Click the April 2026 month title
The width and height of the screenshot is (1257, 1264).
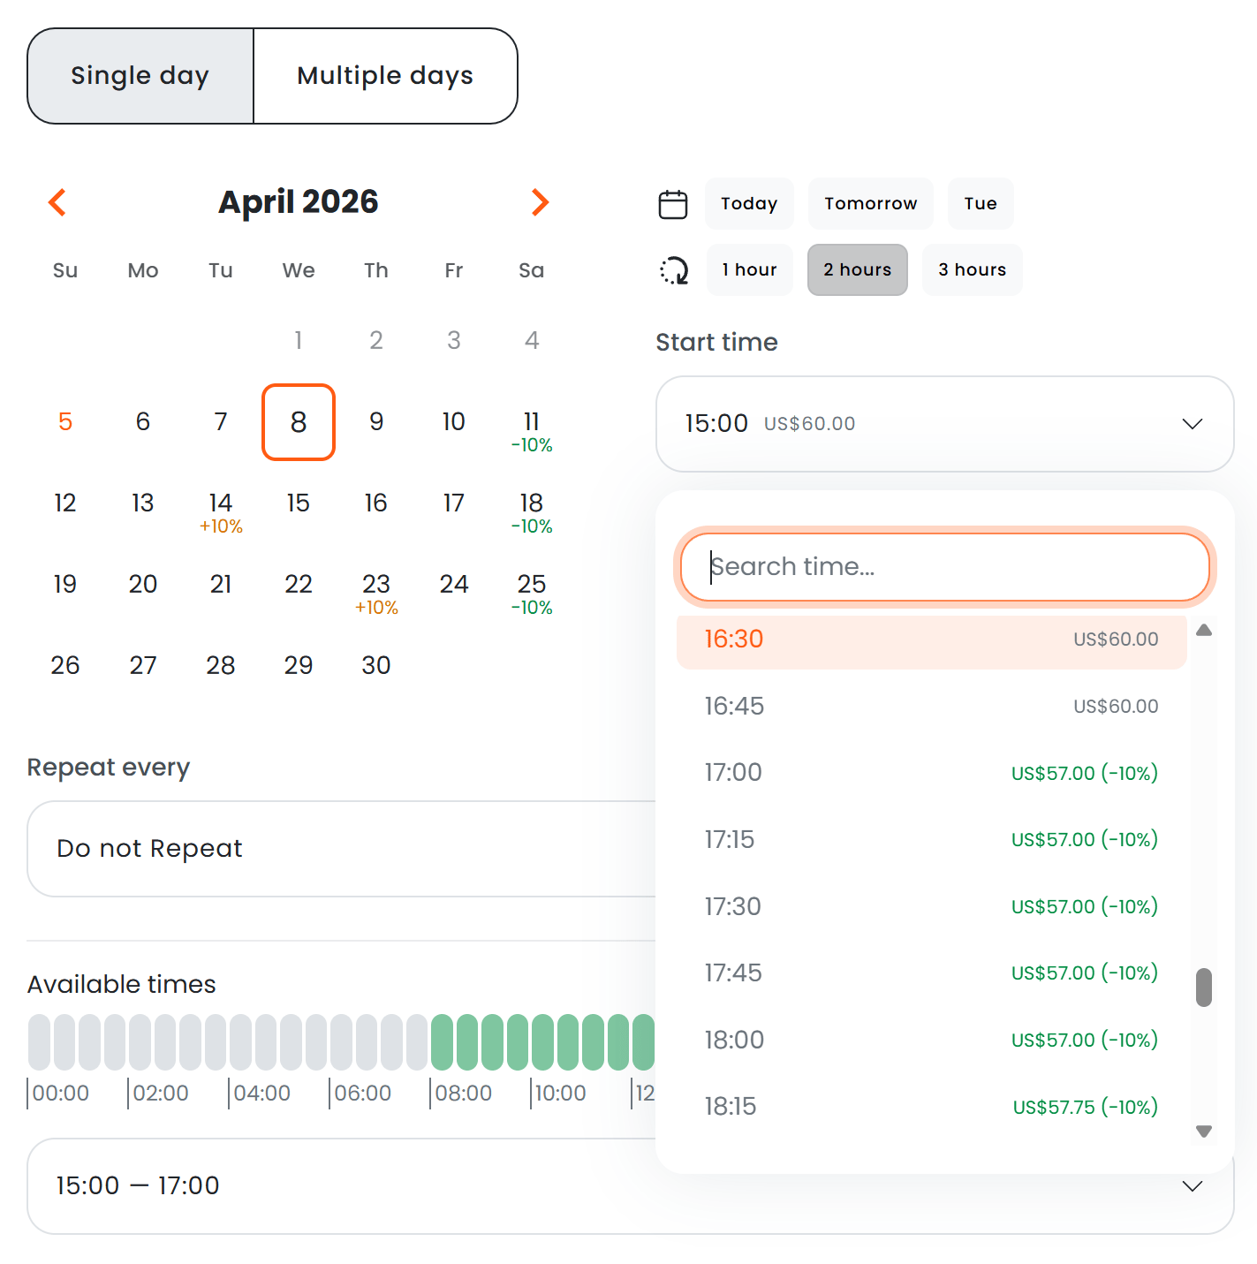[x=299, y=202]
